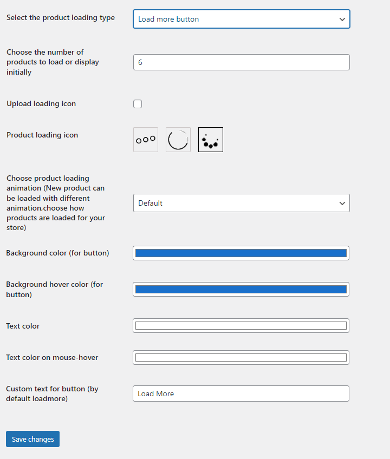390x459 pixels.
Task: Expand the product loading animation dropdown
Action: point(241,203)
